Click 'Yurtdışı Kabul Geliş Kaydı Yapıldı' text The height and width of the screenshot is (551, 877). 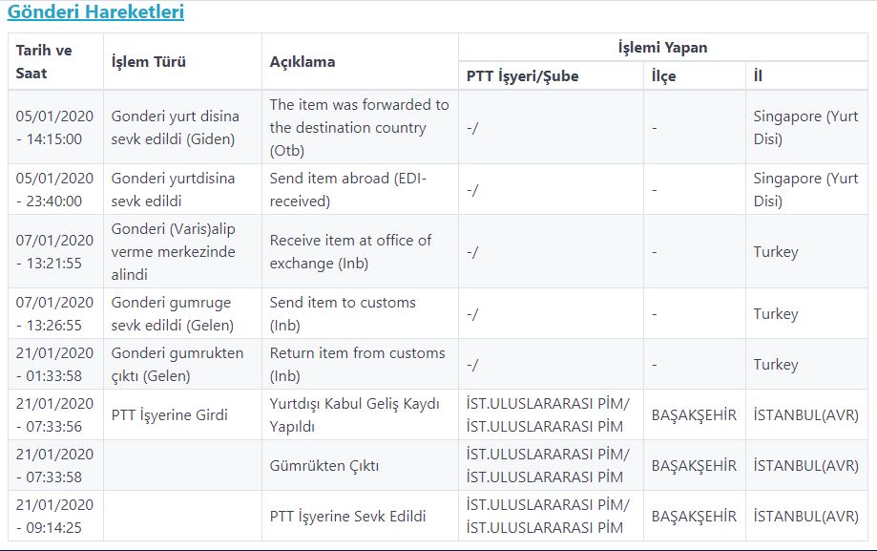355,415
